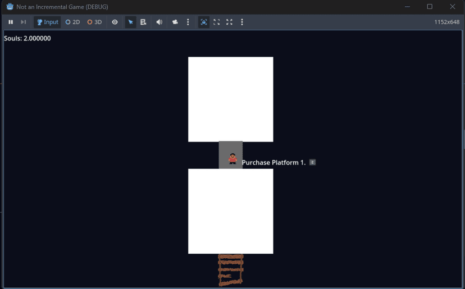Mute the game audio speaker icon
This screenshot has width=465, height=289.
(x=159, y=22)
